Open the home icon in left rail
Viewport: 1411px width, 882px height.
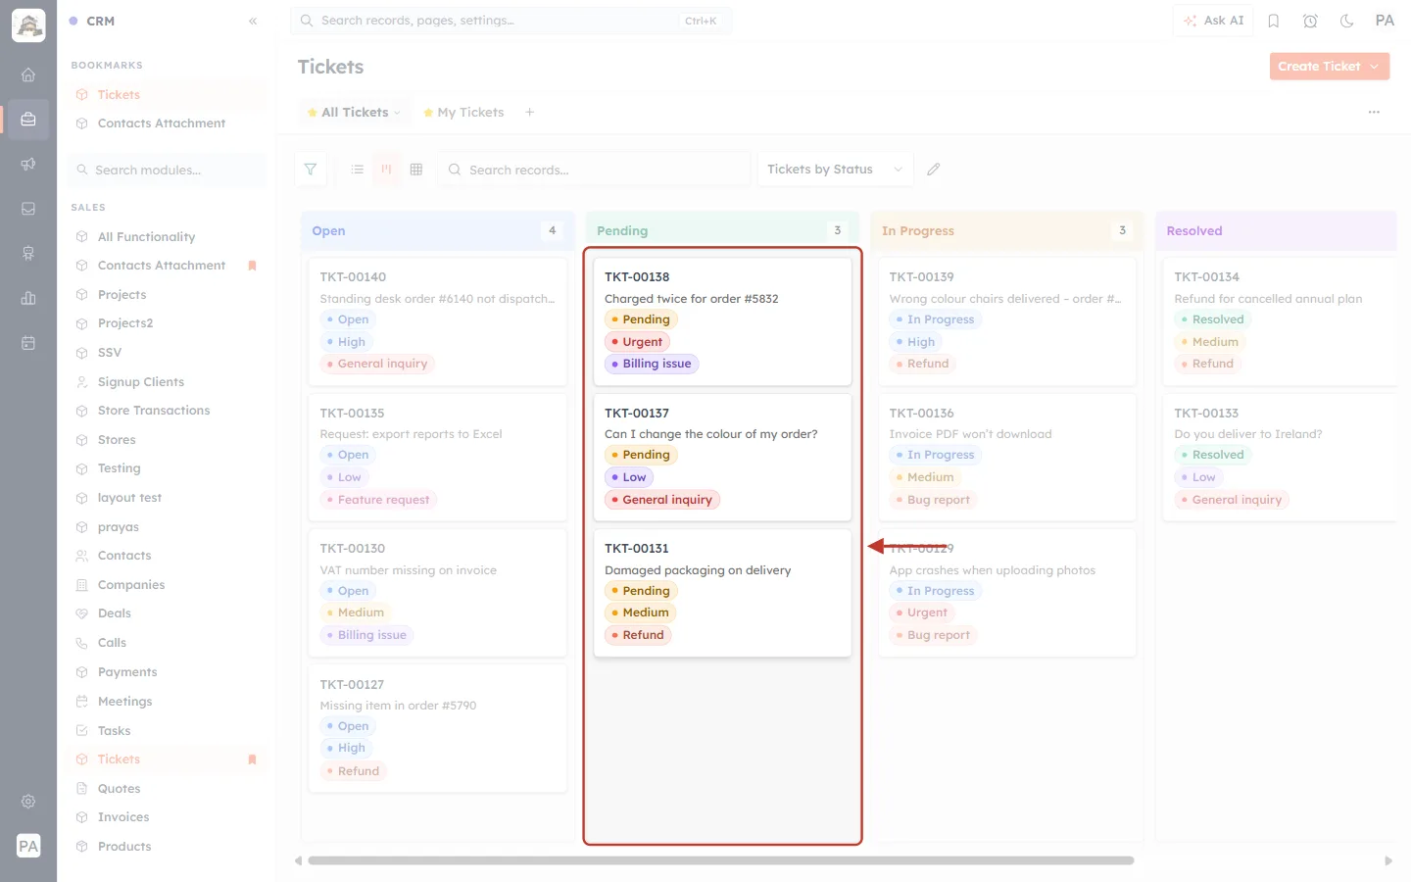pyautogui.click(x=28, y=74)
